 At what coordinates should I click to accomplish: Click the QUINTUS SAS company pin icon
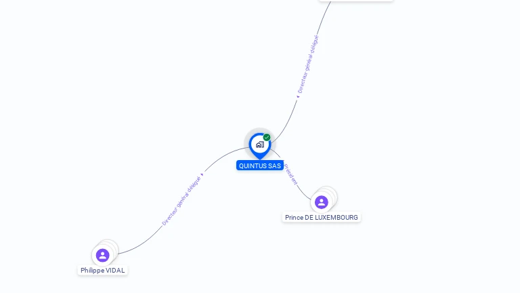pos(260,145)
